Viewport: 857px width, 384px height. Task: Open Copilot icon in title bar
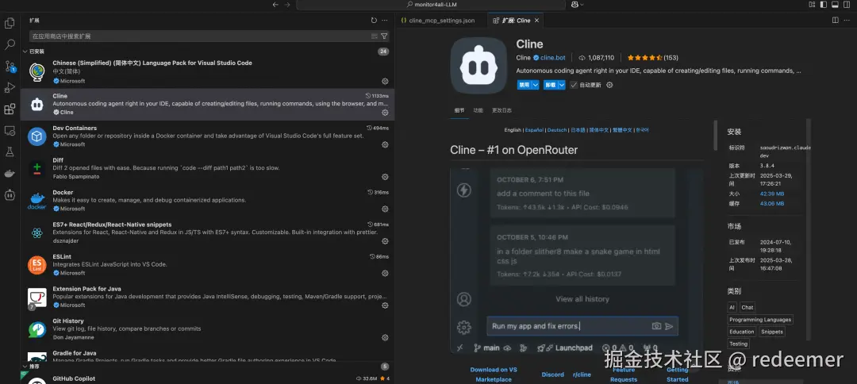pyautogui.click(x=575, y=5)
